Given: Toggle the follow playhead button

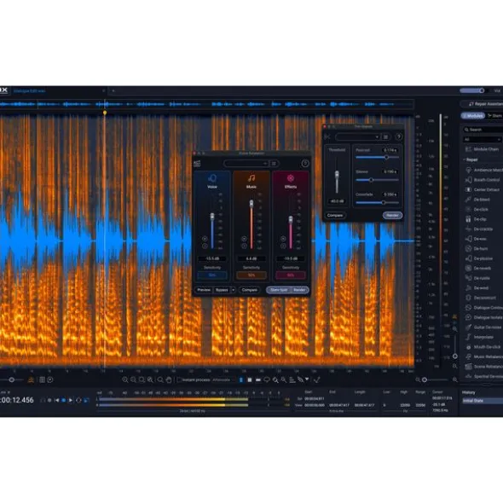Looking at the screenshot, I should [x=86, y=400].
